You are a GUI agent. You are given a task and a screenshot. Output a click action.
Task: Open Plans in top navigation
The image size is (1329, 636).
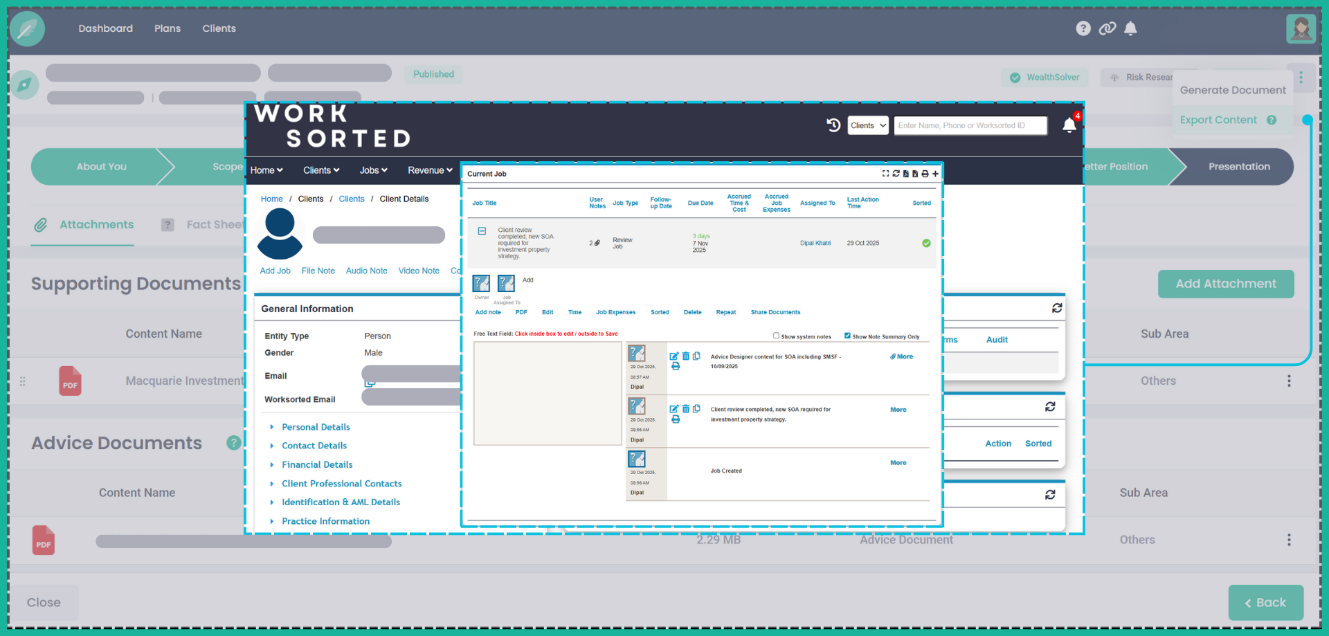[x=168, y=28]
